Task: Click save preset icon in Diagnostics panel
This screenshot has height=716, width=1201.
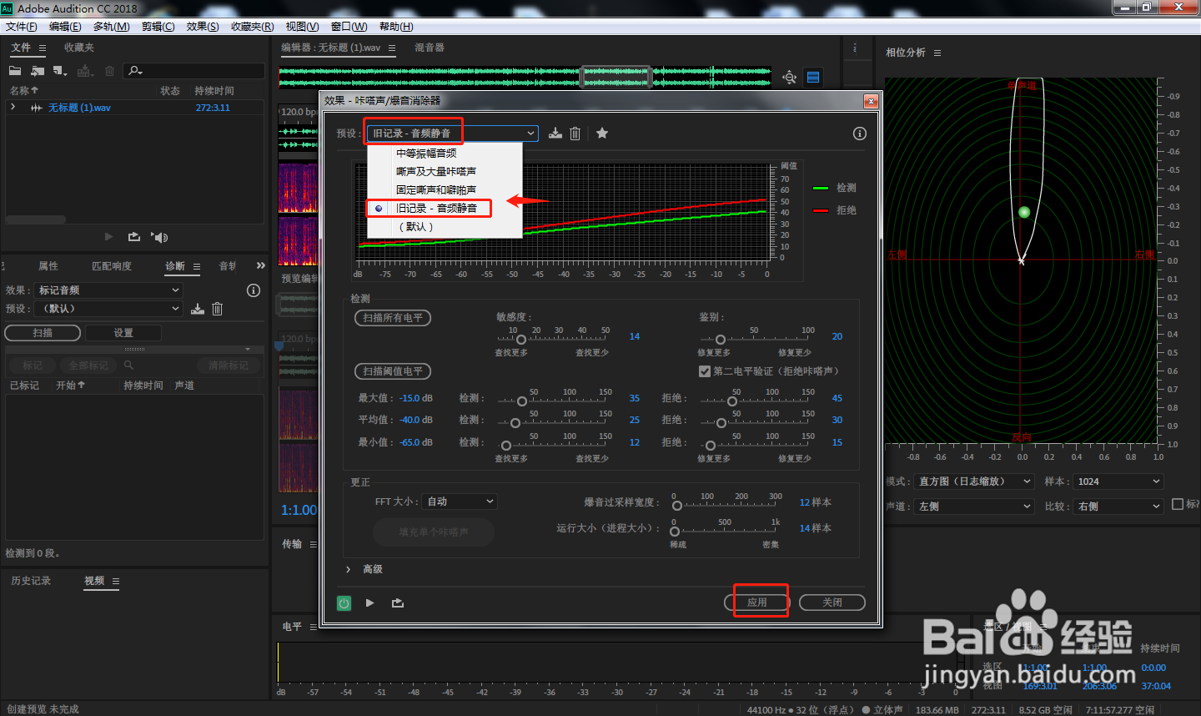Action: [x=198, y=309]
